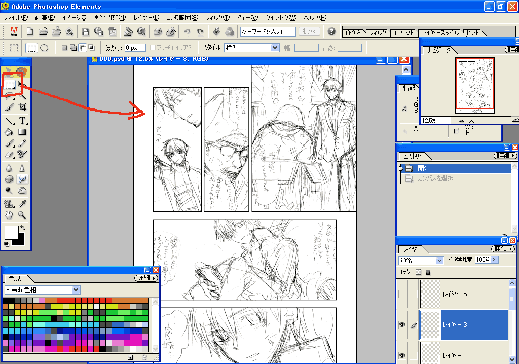Open the 詳細 menu of the ヒストリー panel
Image resolution: width=519 pixels, height=364 pixels.
[505, 155]
